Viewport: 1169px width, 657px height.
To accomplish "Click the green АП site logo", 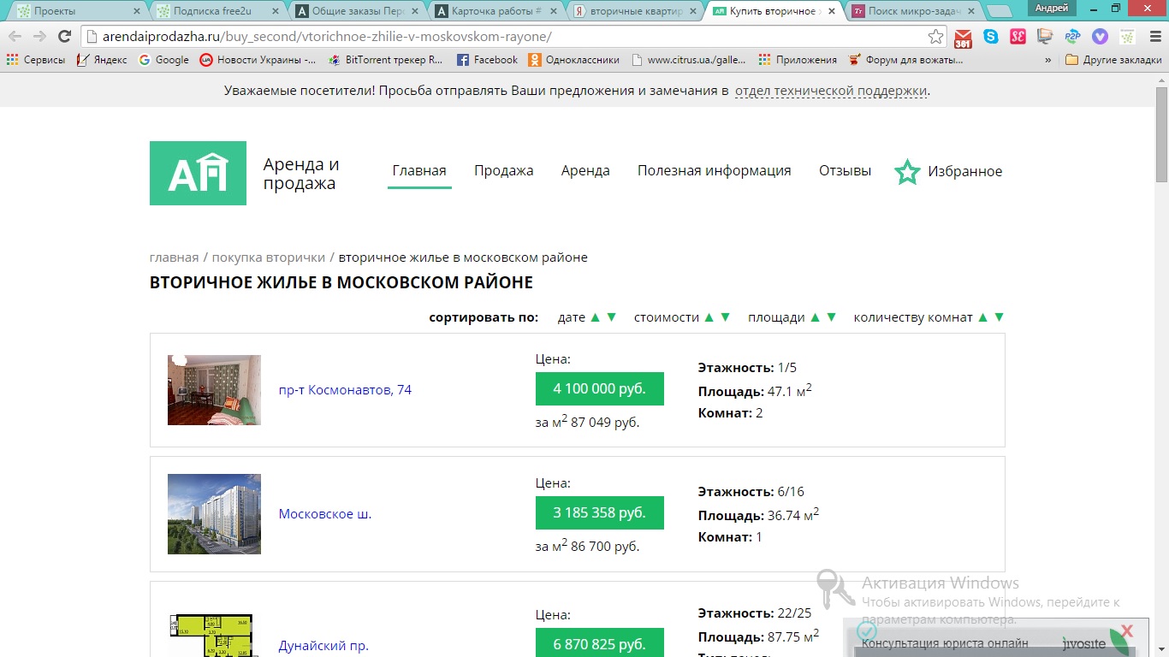I will (198, 173).
